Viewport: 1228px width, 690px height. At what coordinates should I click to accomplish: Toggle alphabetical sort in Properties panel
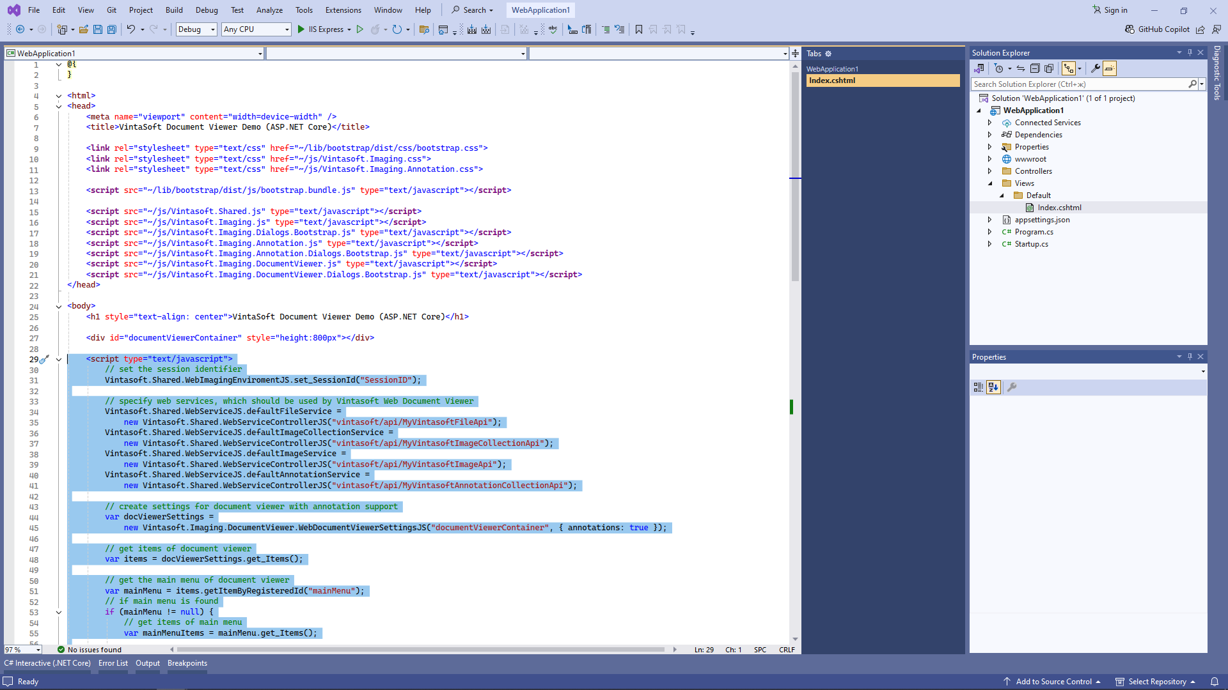[993, 387]
